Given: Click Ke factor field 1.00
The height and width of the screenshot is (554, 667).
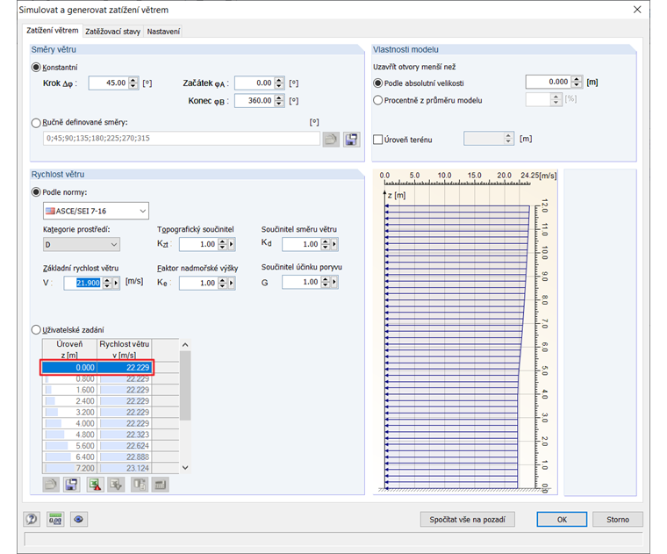Looking at the screenshot, I should 198,283.
